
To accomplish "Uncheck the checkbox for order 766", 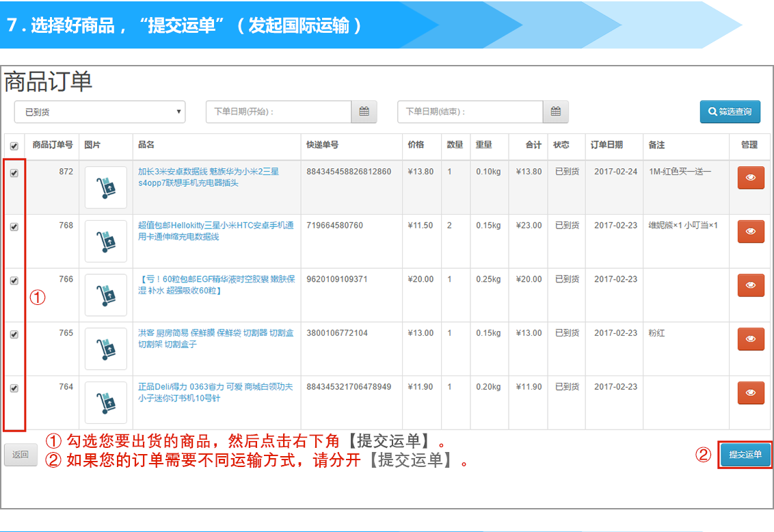I will click(x=14, y=281).
